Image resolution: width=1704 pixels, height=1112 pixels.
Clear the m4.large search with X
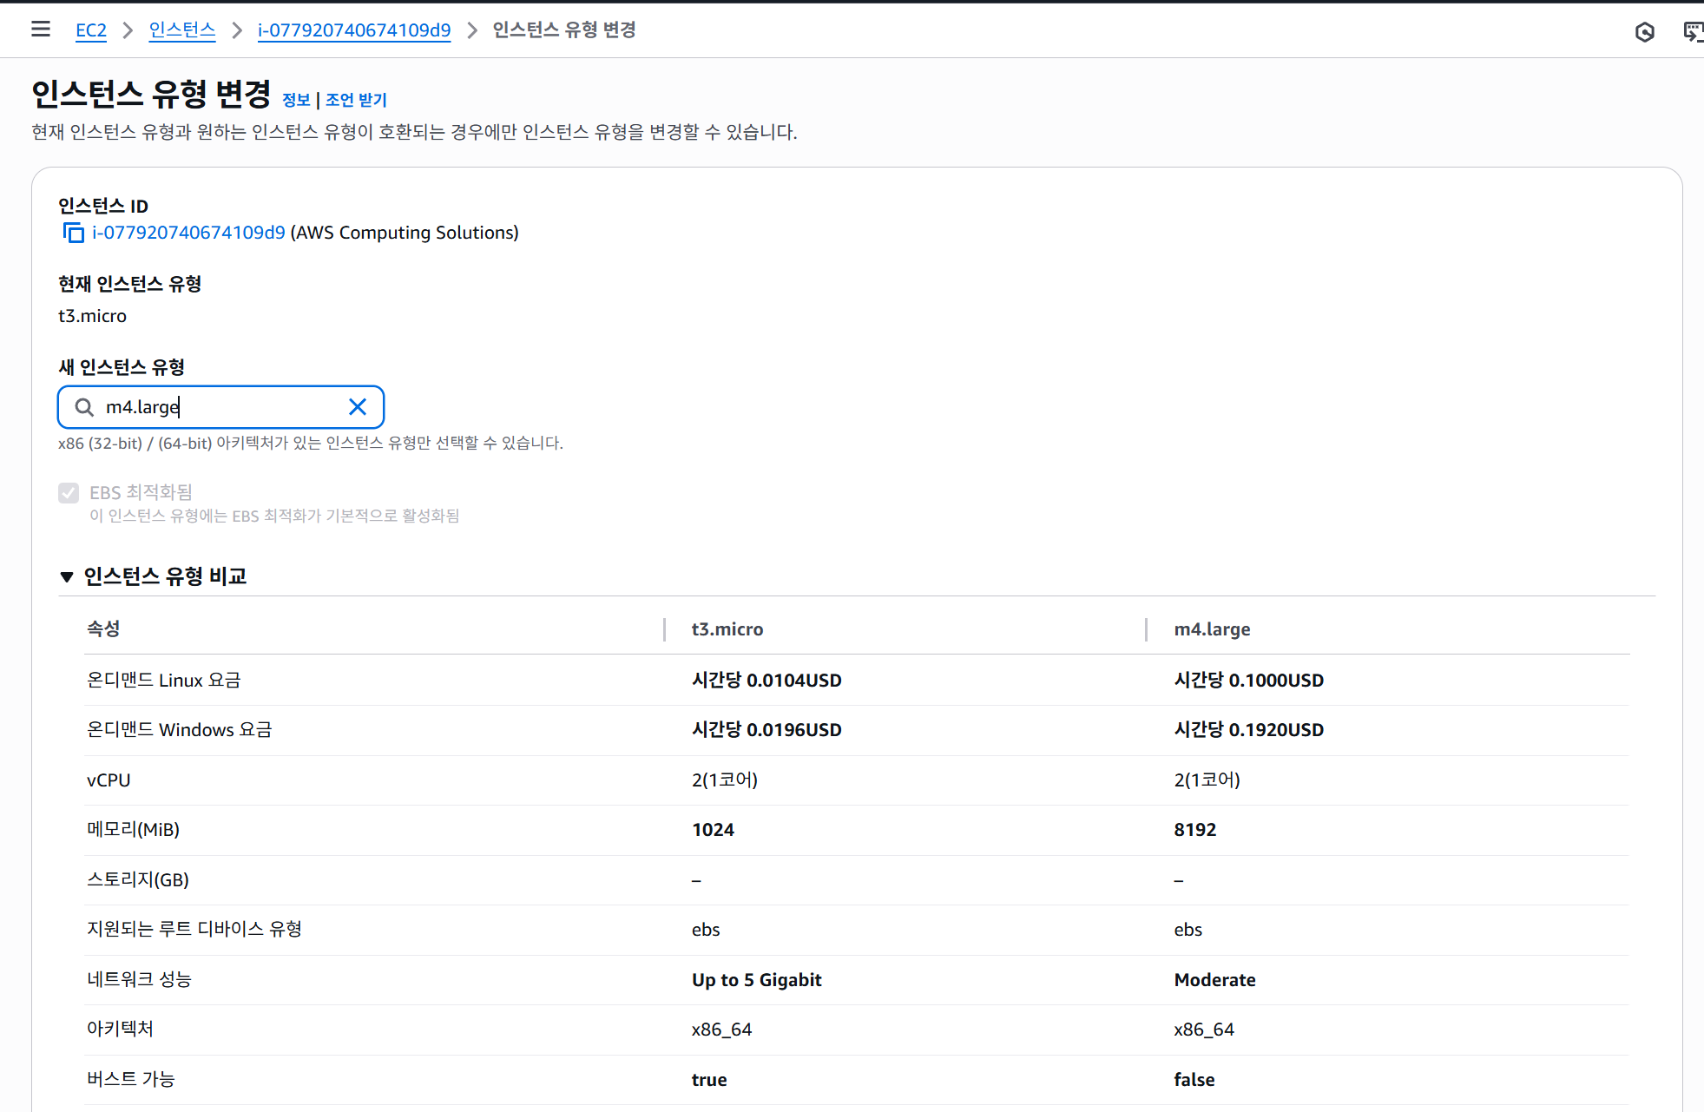coord(357,407)
